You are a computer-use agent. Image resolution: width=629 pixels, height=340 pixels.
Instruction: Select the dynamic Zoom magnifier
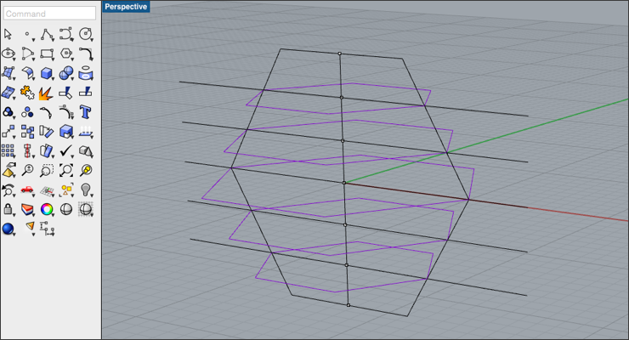pyautogui.click(x=27, y=170)
